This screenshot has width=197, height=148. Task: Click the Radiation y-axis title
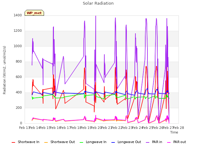pyautogui.click(x=4, y=70)
